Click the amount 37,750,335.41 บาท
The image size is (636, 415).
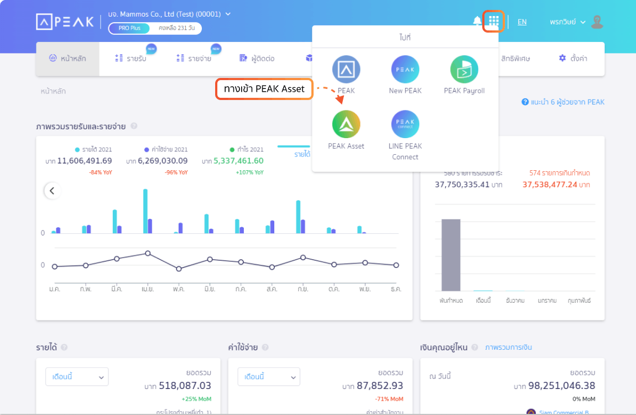(x=468, y=185)
